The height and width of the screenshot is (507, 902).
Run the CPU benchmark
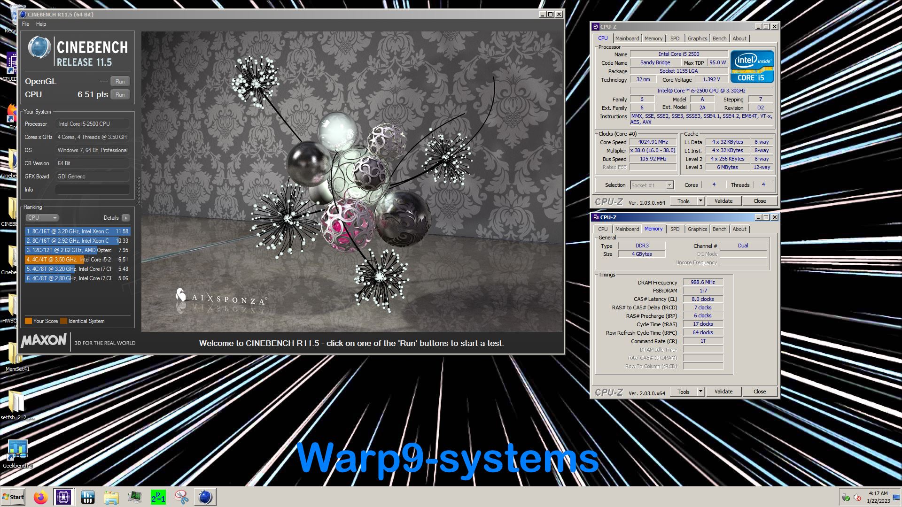[x=120, y=95]
